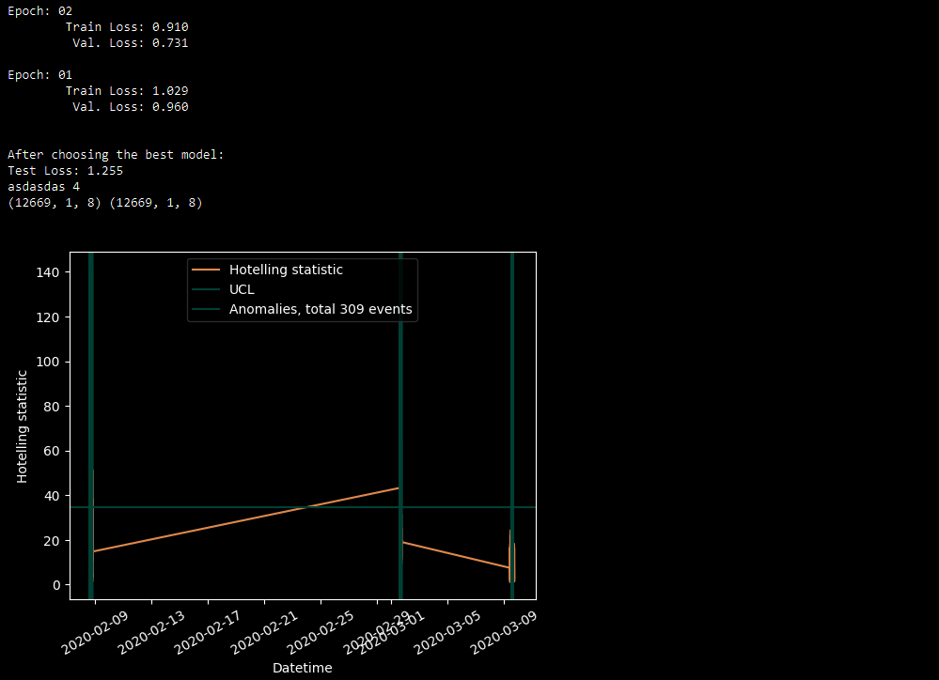Click the '(12669, 1, 8) (12669, 1, 8)' shape output
939x680 pixels.
[105, 203]
